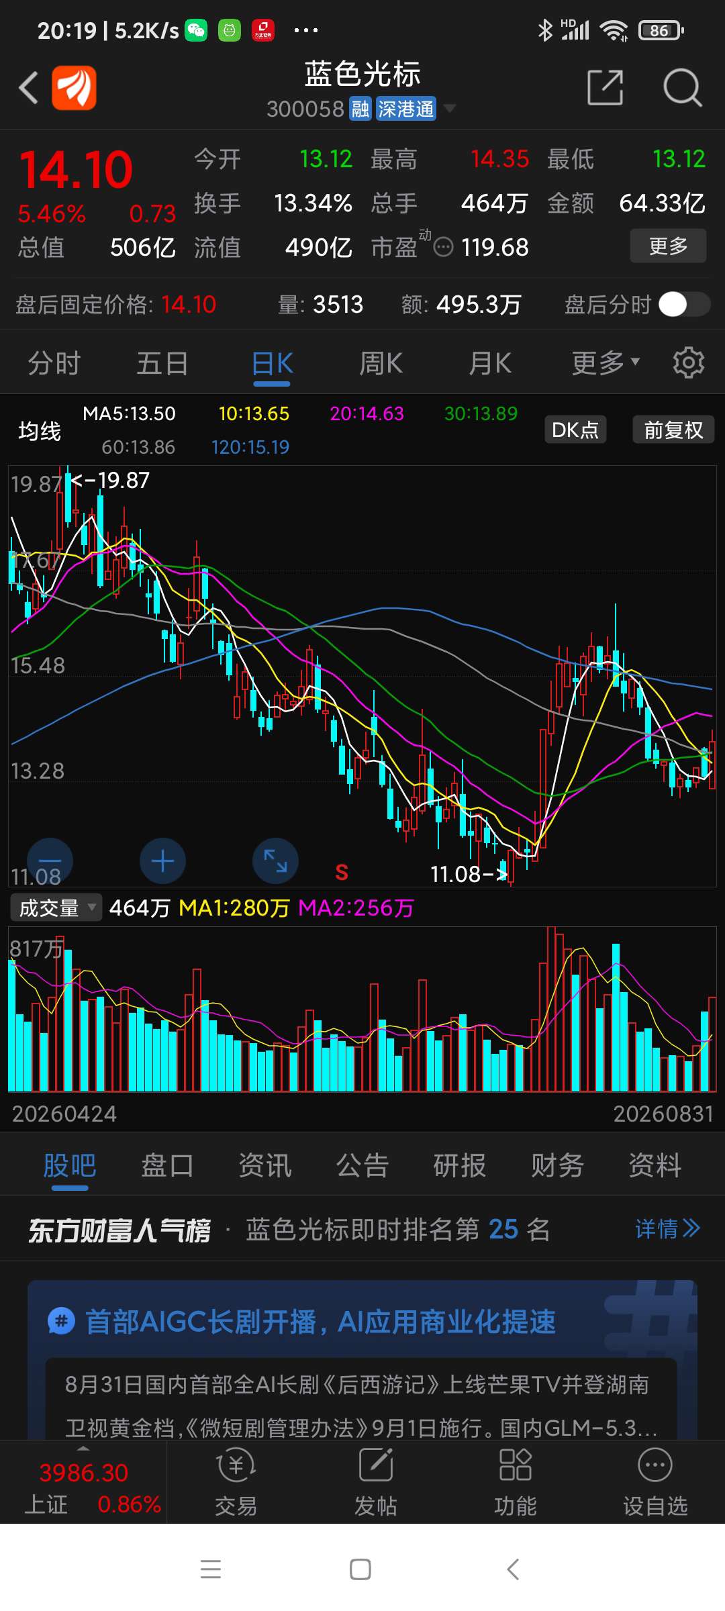Tap the 20260831 end date label

tap(663, 1114)
